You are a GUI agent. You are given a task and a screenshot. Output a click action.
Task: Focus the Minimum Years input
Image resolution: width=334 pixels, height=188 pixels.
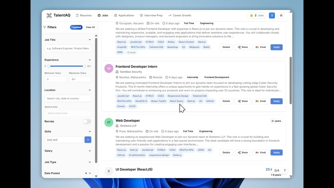(56, 79)
